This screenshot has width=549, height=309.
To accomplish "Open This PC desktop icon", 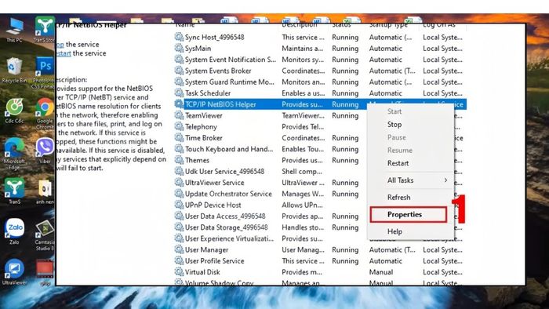I will [14, 30].
